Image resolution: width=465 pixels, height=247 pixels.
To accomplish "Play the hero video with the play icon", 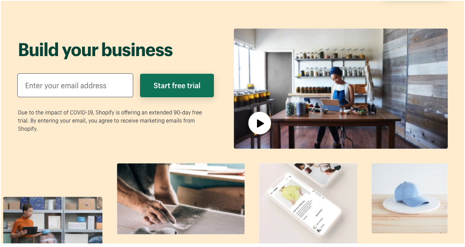I will point(260,123).
